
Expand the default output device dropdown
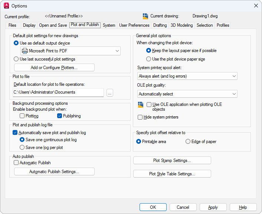tap(117, 51)
